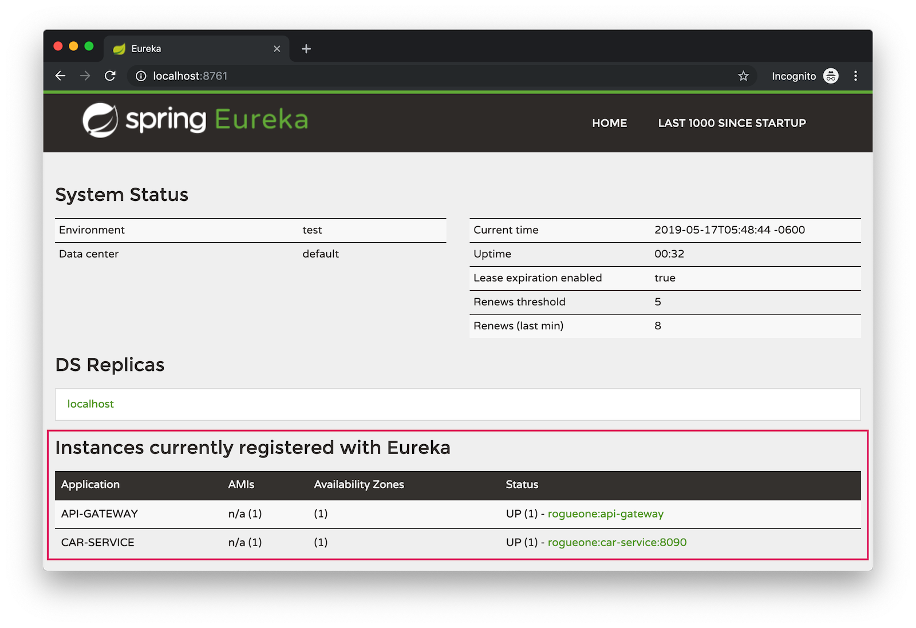Click the Incognito profile icon
916x628 pixels.
point(831,76)
